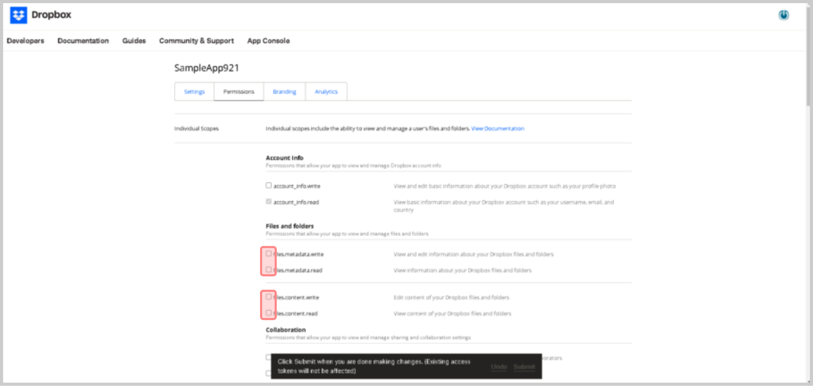The width and height of the screenshot is (813, 386).
Task: Click the Account Info section heading
Action: pos(285,158)
